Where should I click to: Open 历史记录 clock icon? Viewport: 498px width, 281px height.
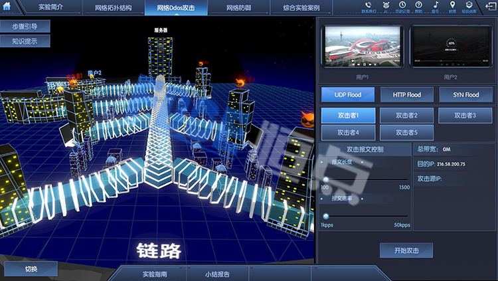[x=402, y=5]
